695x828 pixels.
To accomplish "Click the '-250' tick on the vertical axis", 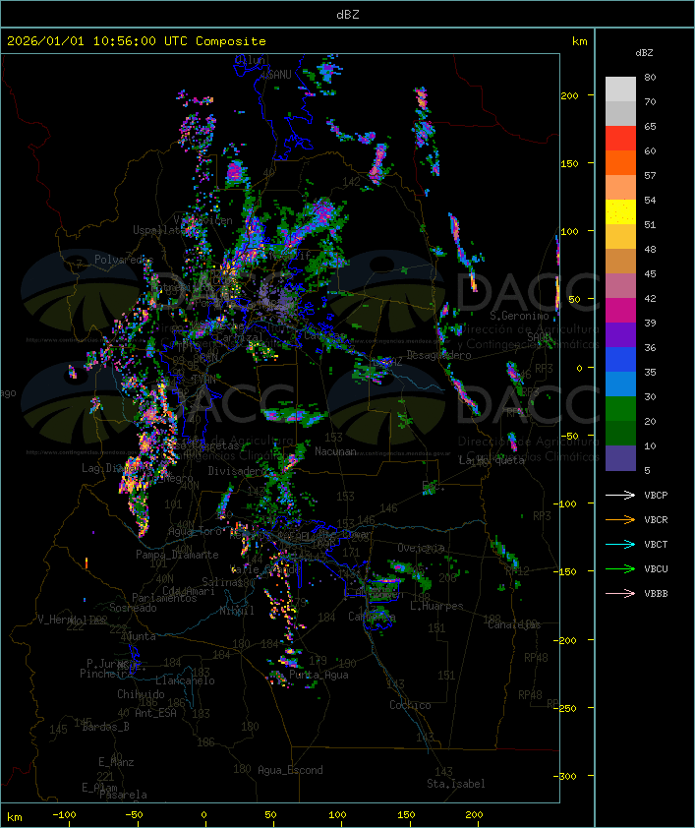I will (x=567, y=708).
